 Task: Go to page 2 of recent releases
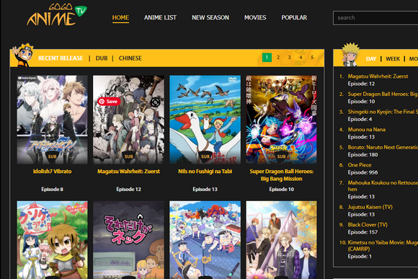coord(278,58)
